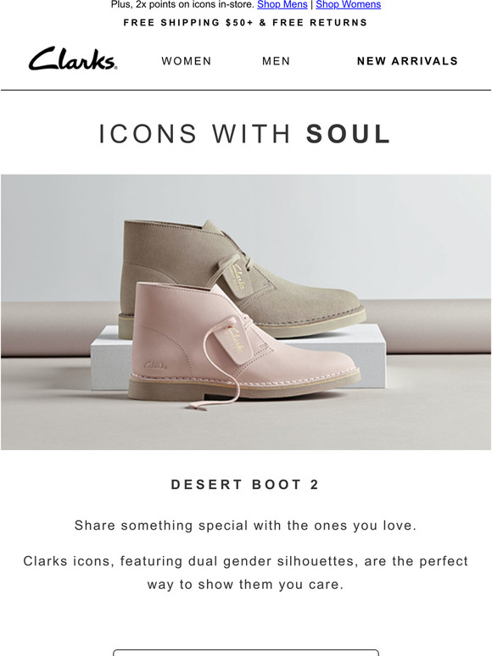The height and width of the screenshot is (656, 492).
Task: Open the Shop Womens link
Action: (x=349, y=4)
